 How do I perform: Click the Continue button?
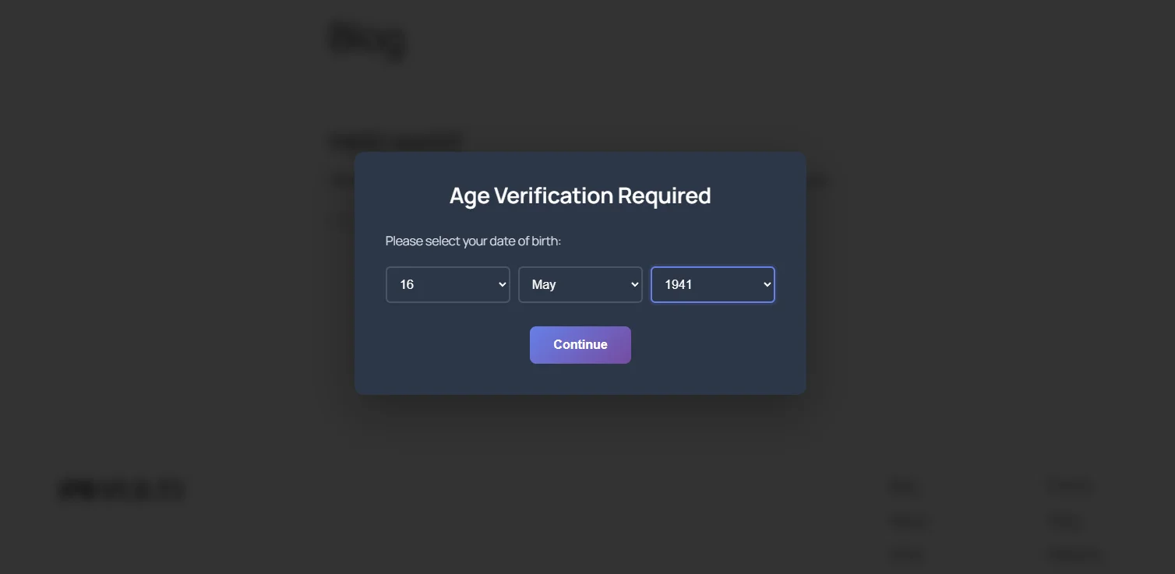pos(580,345)
